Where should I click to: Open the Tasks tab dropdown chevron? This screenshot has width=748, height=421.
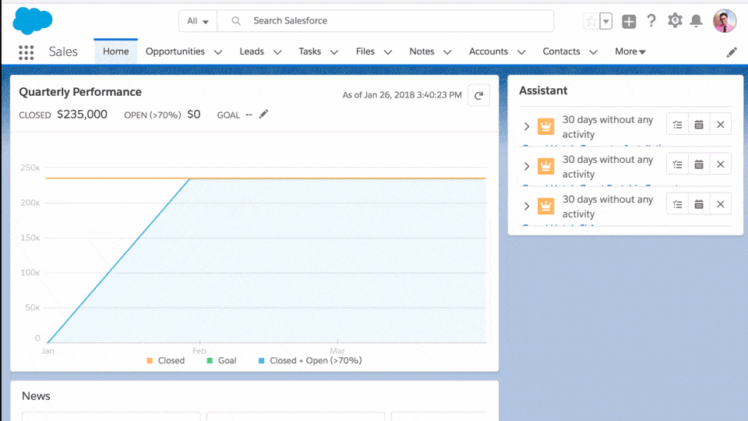pos(334,52)
